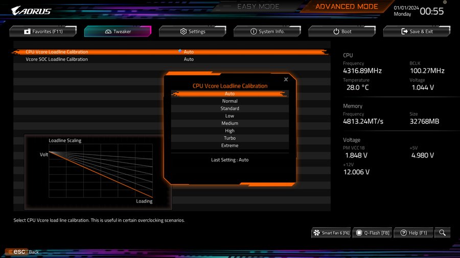The height and width of the screenshot is (258, 460).
Task: Open the Save & Exit tab
Action: [x=417, y=31]
